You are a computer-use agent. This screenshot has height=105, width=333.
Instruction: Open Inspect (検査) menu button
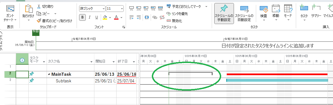(264, 13)
